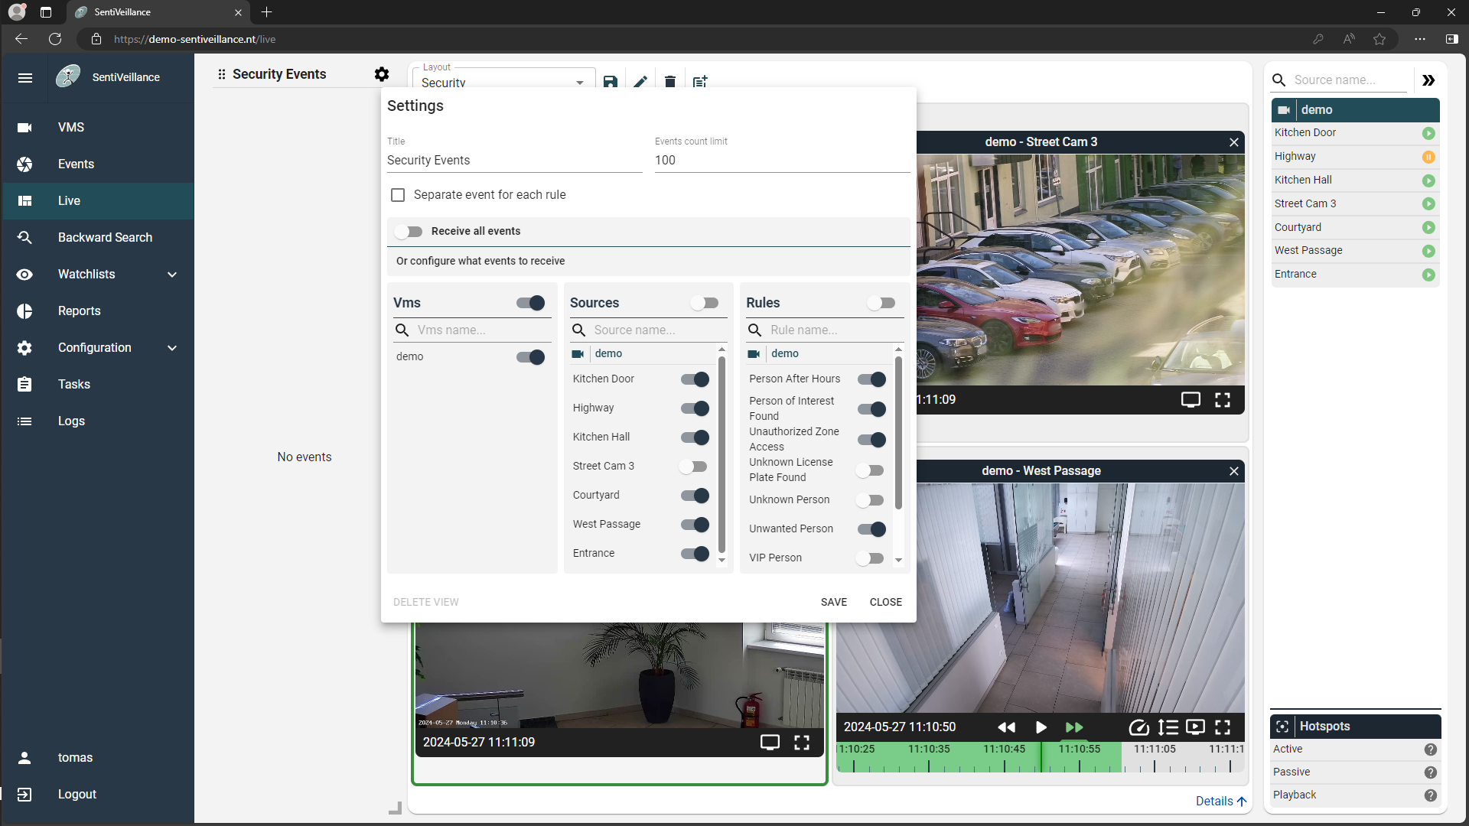Enable the Street Cam 3 source

pyautogui.click(x=693, y=467)
